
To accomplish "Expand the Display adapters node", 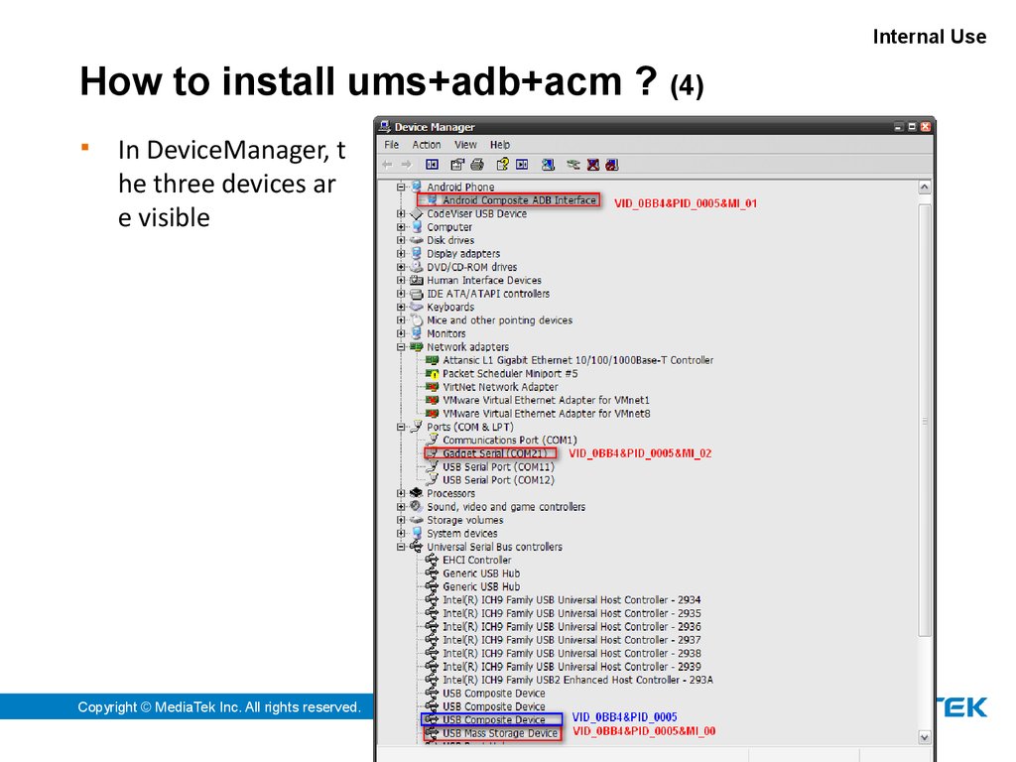I will pos(401,254).
